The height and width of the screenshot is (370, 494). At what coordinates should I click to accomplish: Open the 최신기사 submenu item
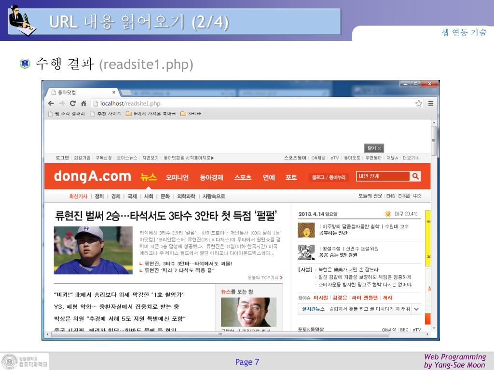78,197
